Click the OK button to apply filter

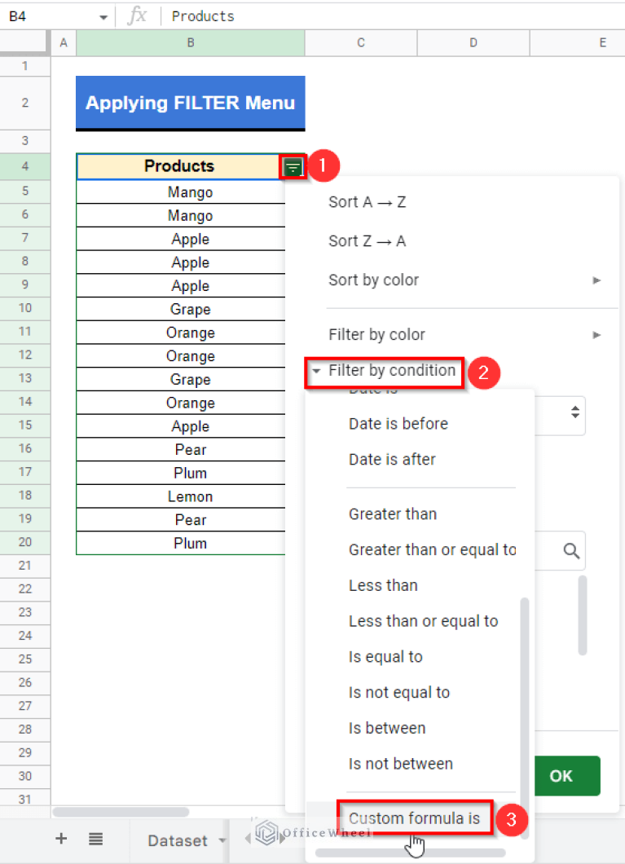click(x=567, y=776)
